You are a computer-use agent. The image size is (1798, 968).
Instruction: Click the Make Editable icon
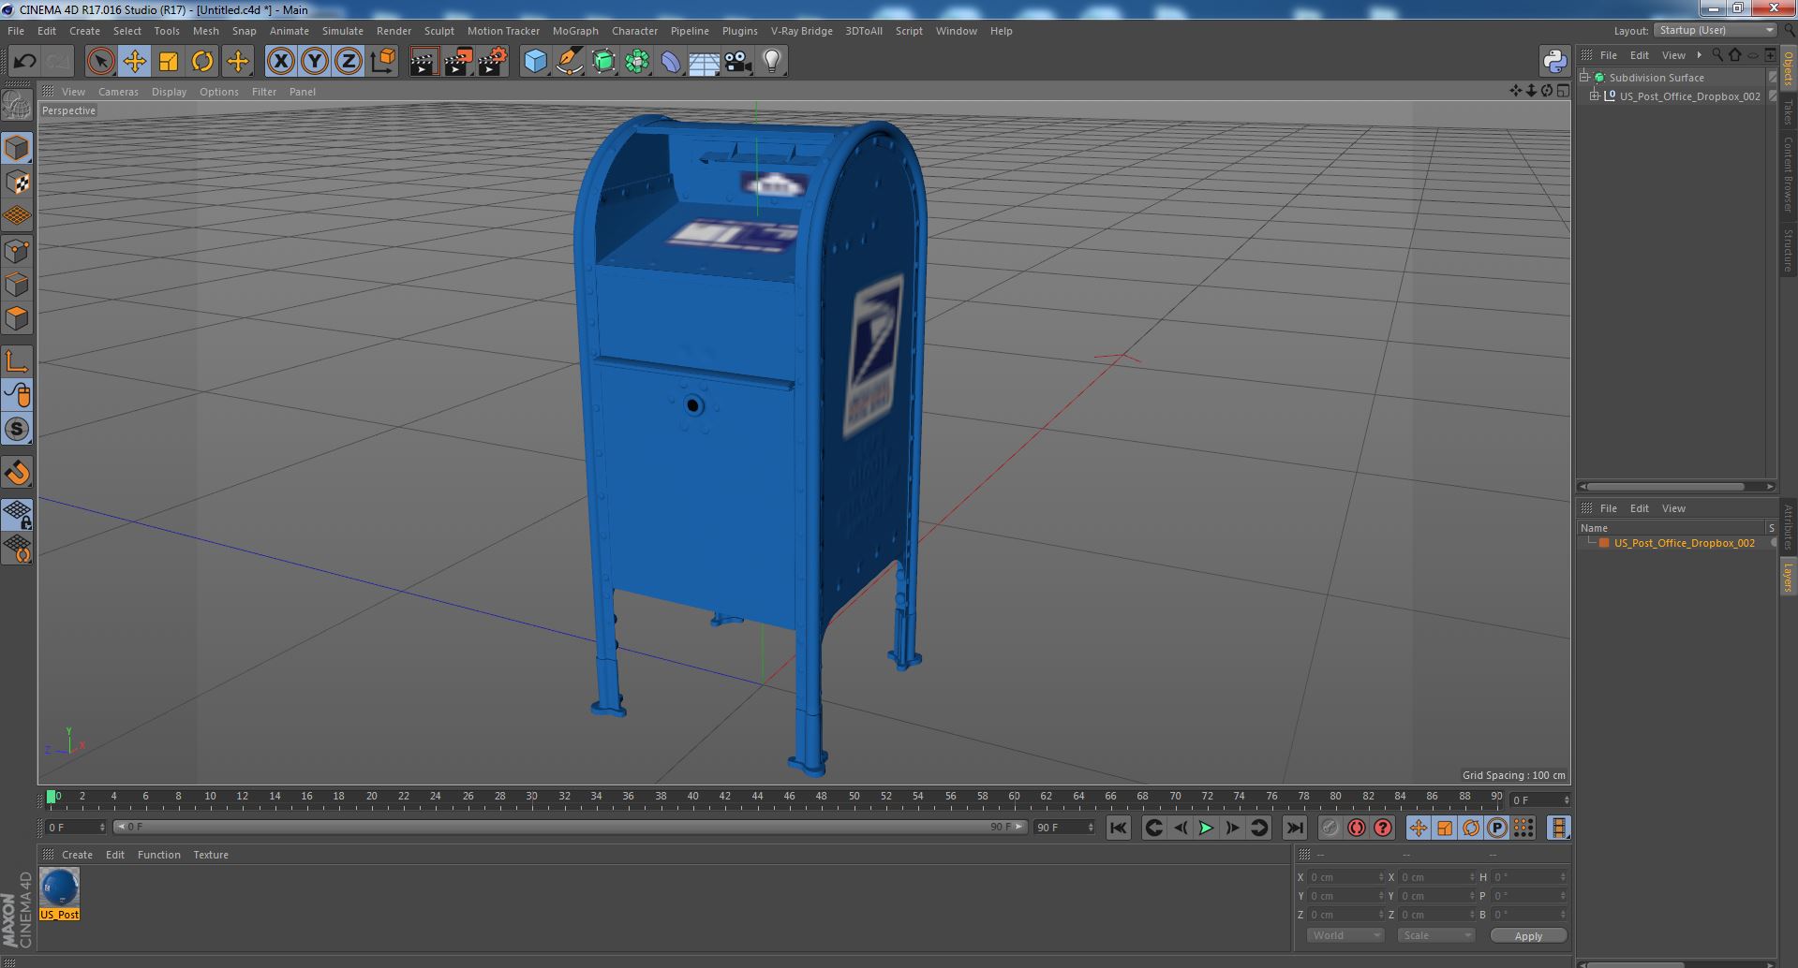(17, 106)
